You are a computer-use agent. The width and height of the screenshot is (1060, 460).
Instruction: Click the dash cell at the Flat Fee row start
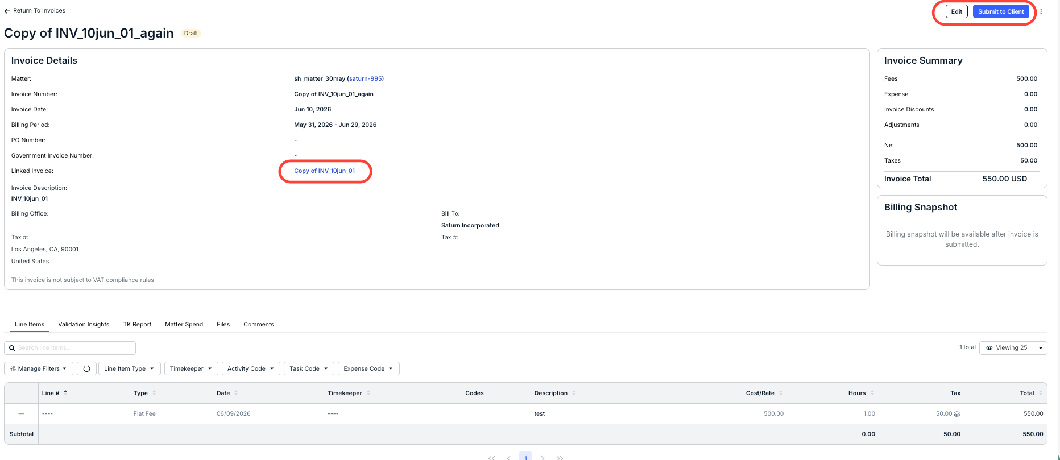tap(22, 414)
